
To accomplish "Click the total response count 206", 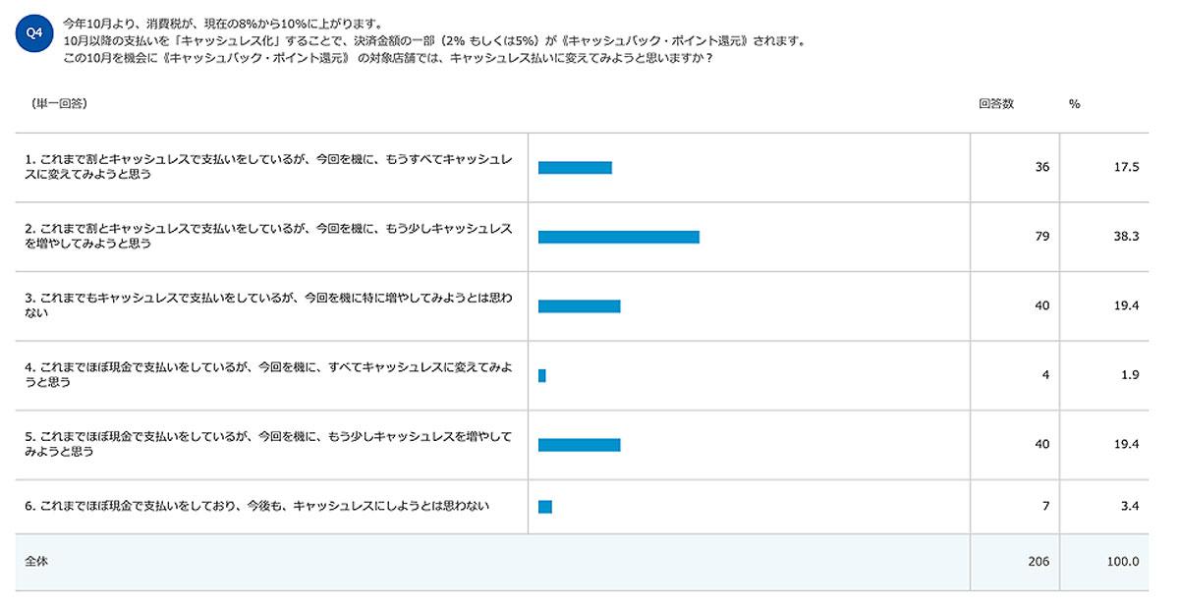I will 1039,562.
